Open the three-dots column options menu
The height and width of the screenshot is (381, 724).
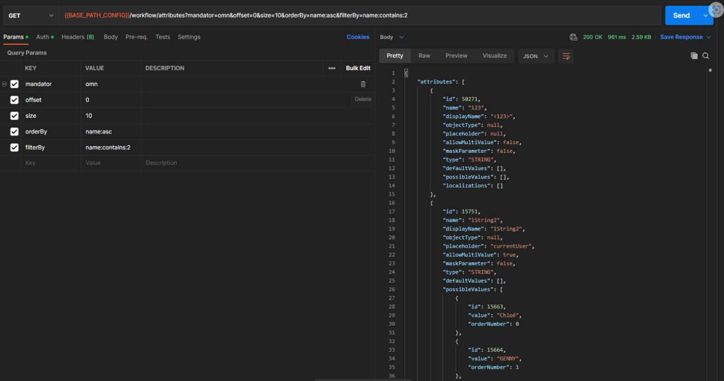[x=332, y=68]
